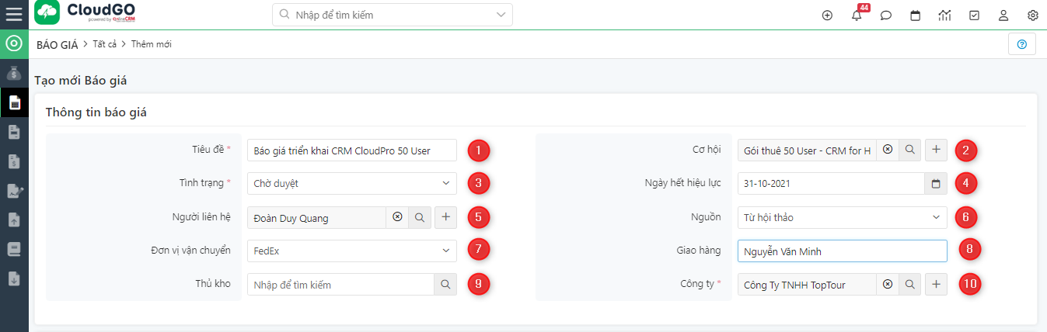
Task: Open the reports chart icon
Action: [945, 15]
